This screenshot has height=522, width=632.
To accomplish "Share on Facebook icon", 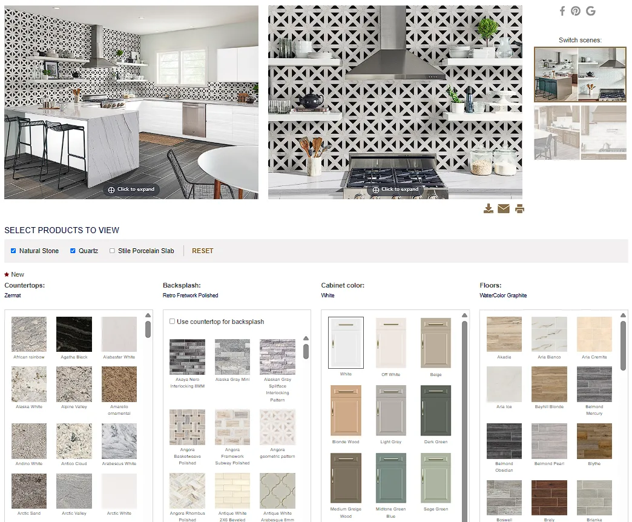I will click(x=562, y=11).
